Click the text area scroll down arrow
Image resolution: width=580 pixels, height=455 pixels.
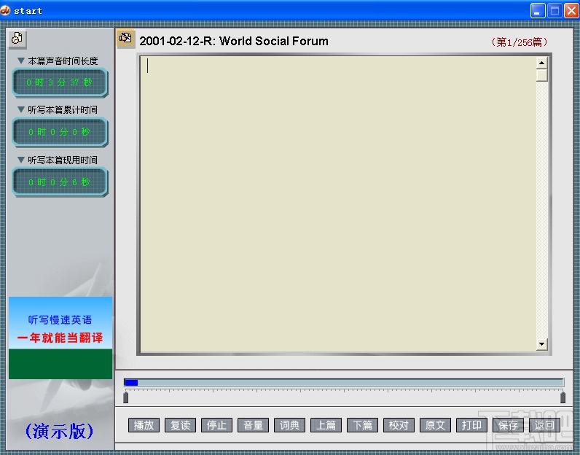pos(541,344)
